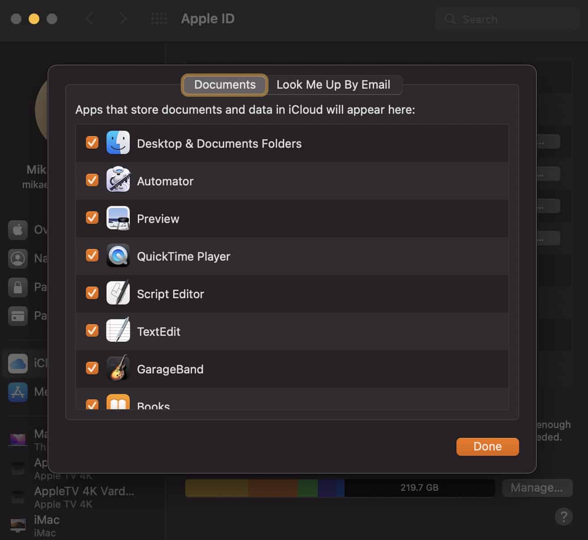The height and width of the screenshot is (540, 588).
Task: Click the TextEdit app icon
Action: click(x=118, y=330)
